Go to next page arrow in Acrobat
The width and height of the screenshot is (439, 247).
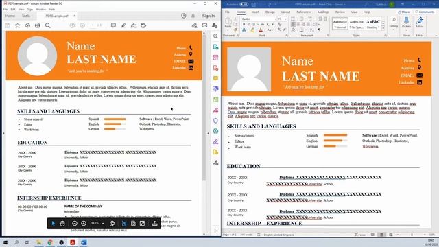pyautogui.click(x=82, y=25)
